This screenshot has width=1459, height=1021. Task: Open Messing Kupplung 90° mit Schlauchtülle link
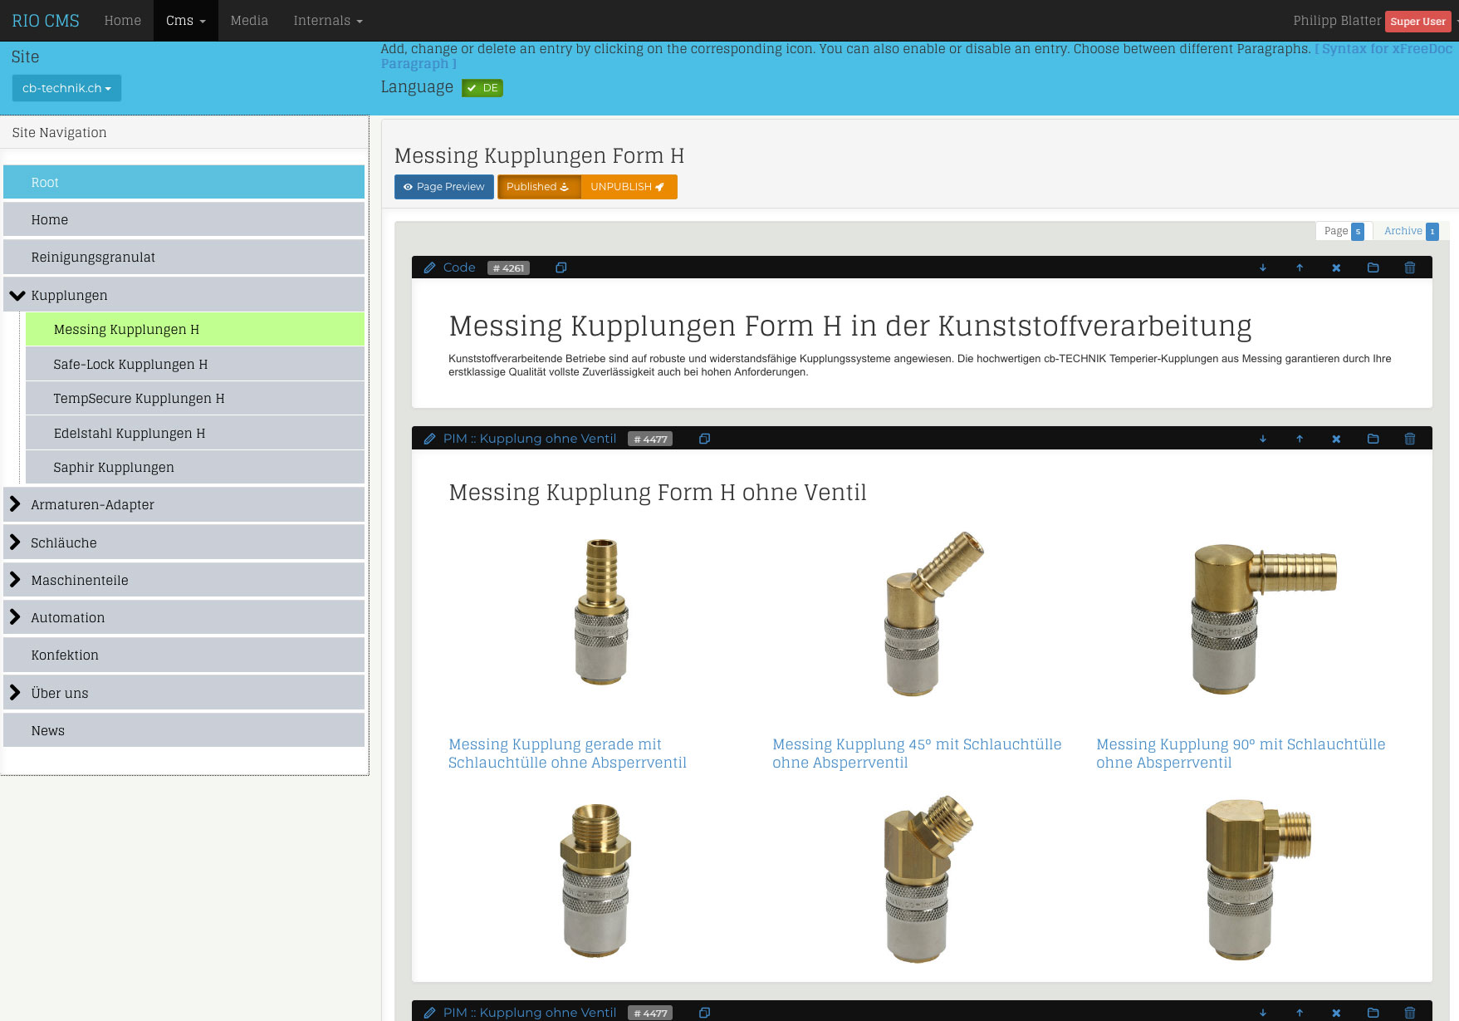click(x=1241, y=753)
